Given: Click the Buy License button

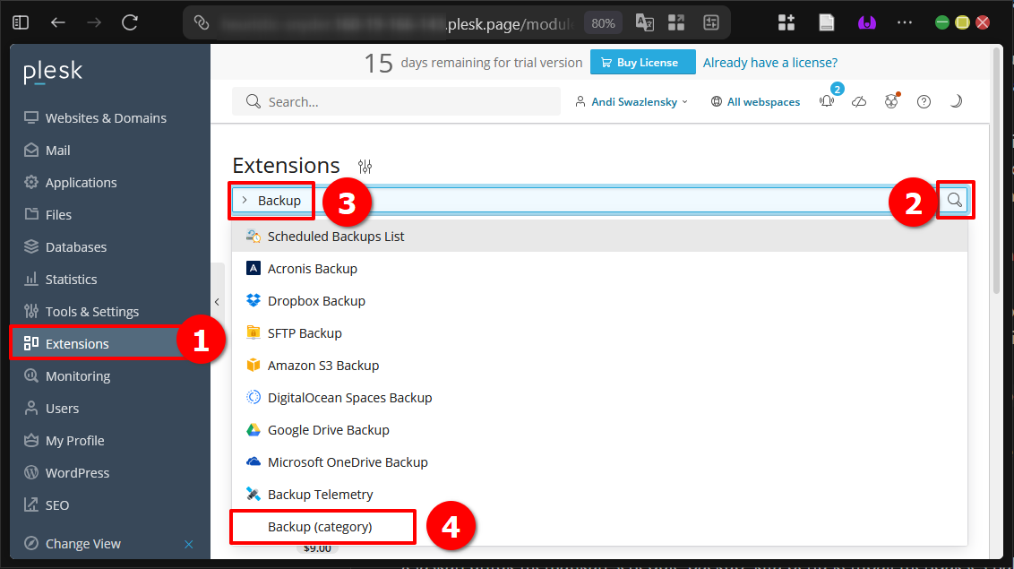Looking at the screenshot, I should (642, 63).
